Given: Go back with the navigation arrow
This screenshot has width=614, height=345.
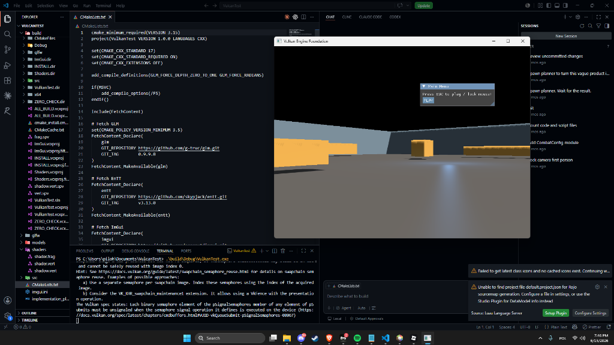Looking at the screenshot, I should tap(206, 5).
